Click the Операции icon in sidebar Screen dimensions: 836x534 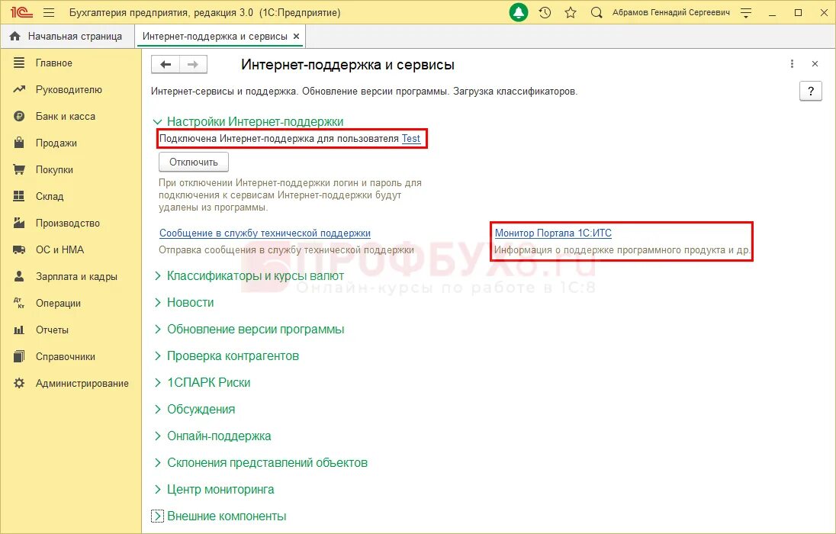tap(19, 303)
